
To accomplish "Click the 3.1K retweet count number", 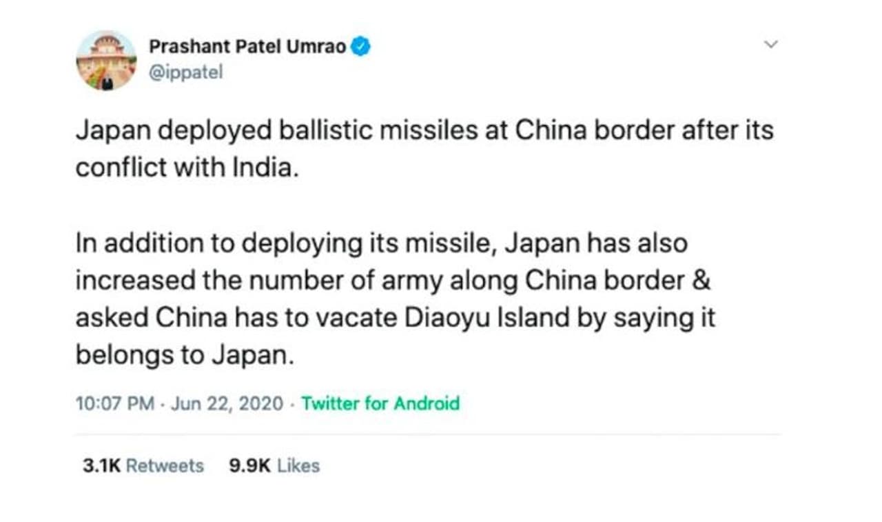I will (101, 466).
